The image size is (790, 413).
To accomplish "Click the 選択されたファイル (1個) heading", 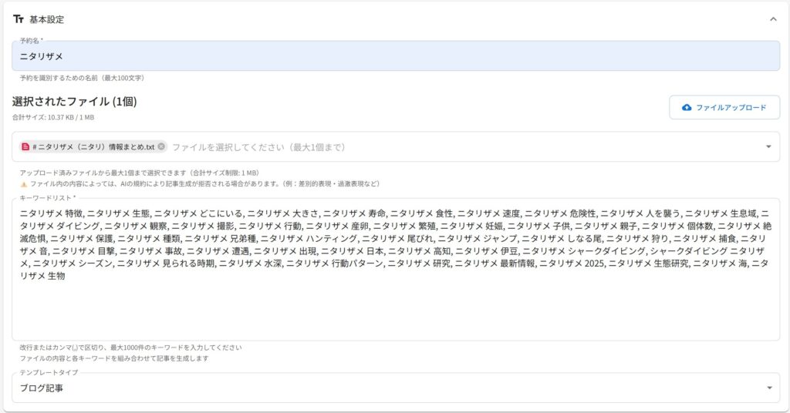I will click(74, 102).
